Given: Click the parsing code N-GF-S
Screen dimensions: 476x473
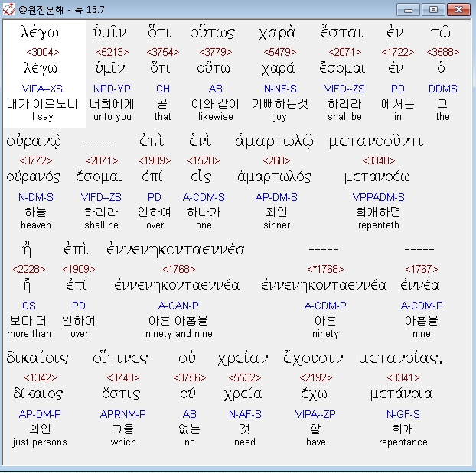Looking at the screenshot, I should click(x=403, y=414).
